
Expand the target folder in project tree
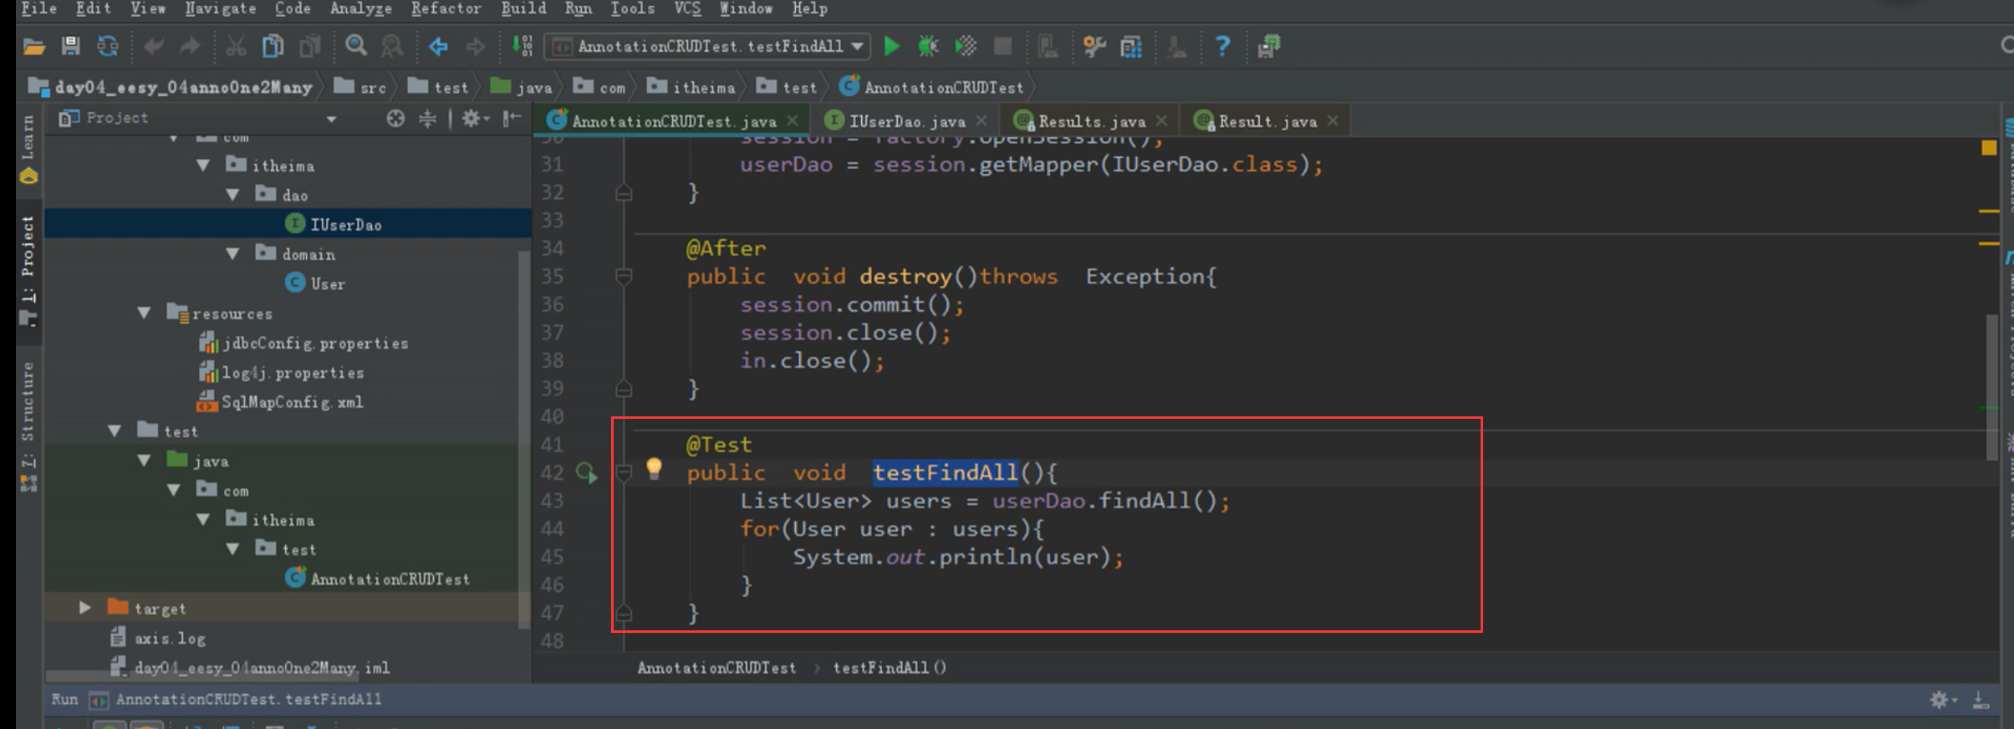[84, 608]
